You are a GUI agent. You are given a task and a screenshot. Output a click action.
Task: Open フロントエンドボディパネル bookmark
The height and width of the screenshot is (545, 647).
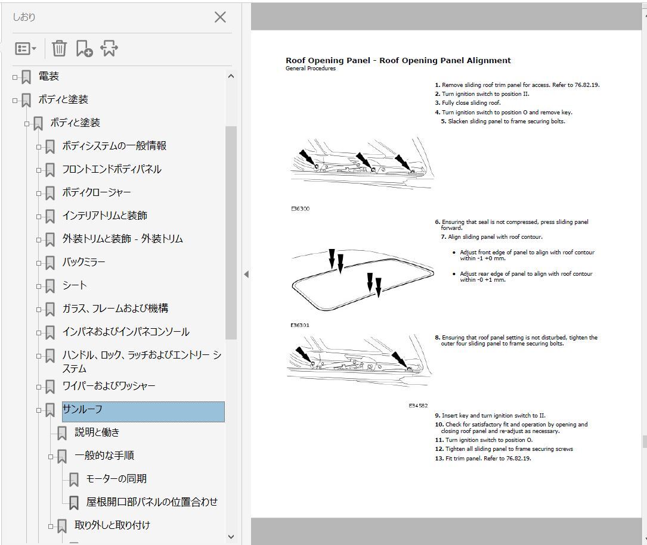[x=112, y=169]
